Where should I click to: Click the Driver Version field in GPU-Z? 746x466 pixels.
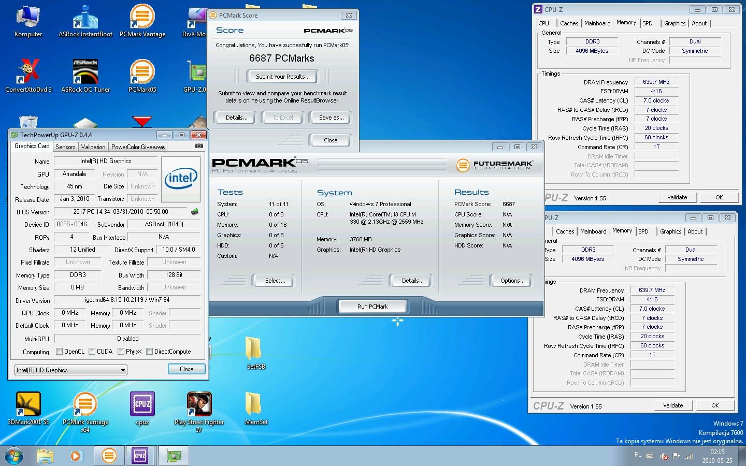click(127, 300)
